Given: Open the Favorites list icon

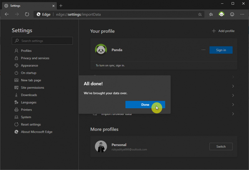Looking at the screenshot, I should point(211,14).
